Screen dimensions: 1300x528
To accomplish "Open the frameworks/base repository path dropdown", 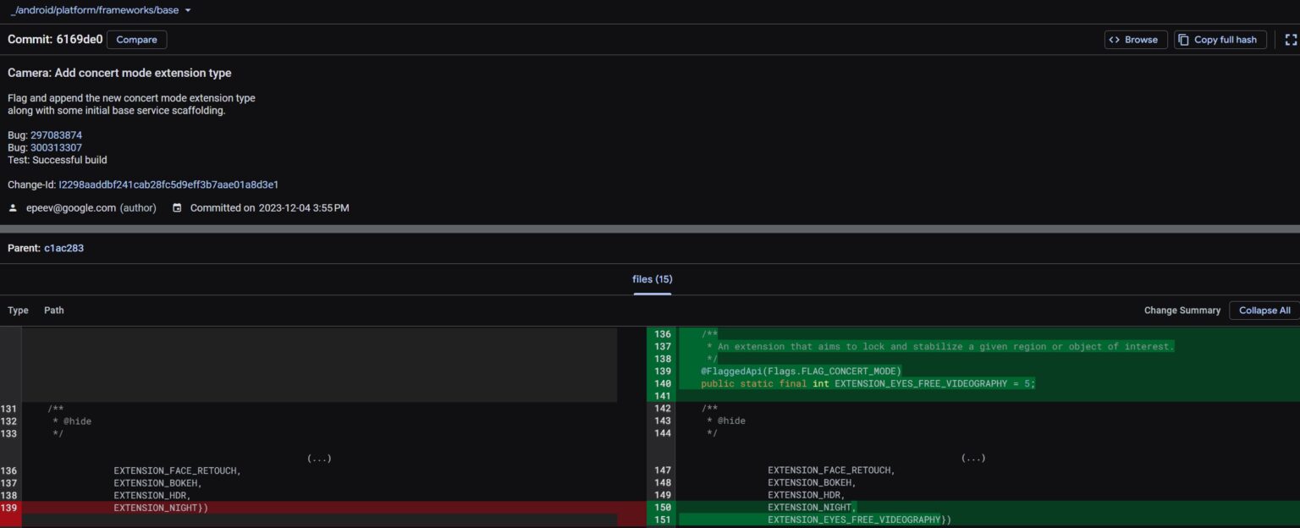I will [x=187, y=10].
